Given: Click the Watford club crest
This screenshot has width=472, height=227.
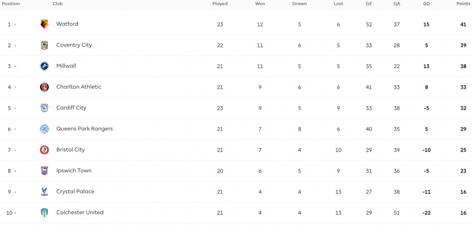Looking at the screenshot, I should [x=45, y=25].
